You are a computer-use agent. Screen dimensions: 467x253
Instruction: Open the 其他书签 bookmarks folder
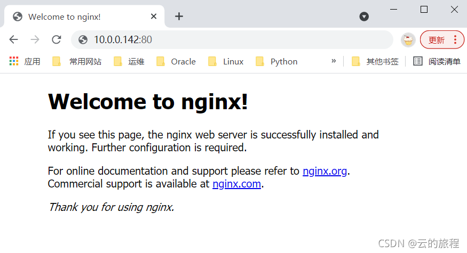(375, 62)
